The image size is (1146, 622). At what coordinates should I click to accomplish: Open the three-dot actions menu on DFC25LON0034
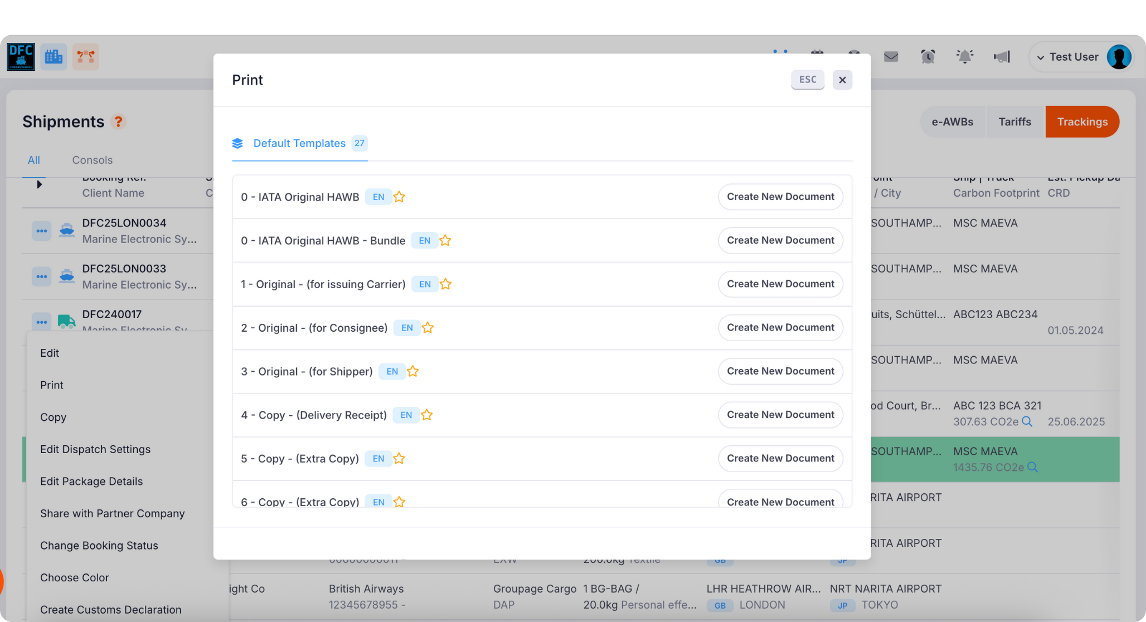pos(41,230)
